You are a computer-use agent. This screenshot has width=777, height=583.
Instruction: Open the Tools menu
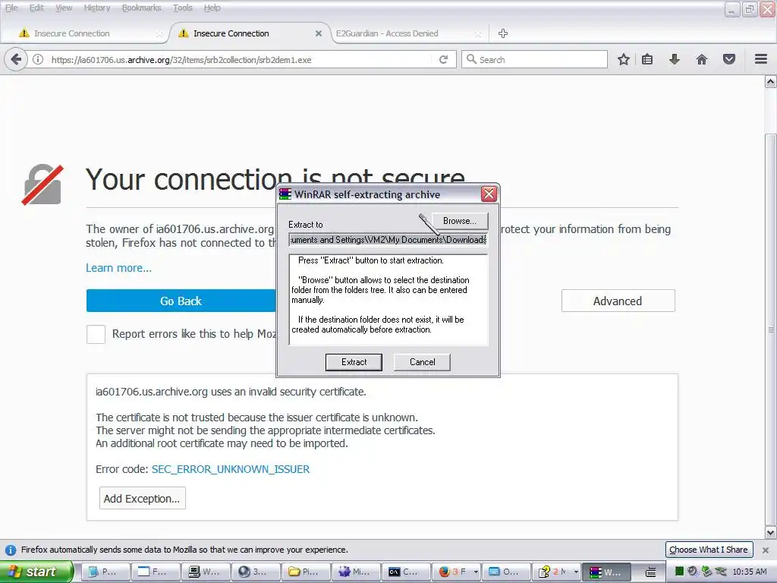[x=182, y=8]
